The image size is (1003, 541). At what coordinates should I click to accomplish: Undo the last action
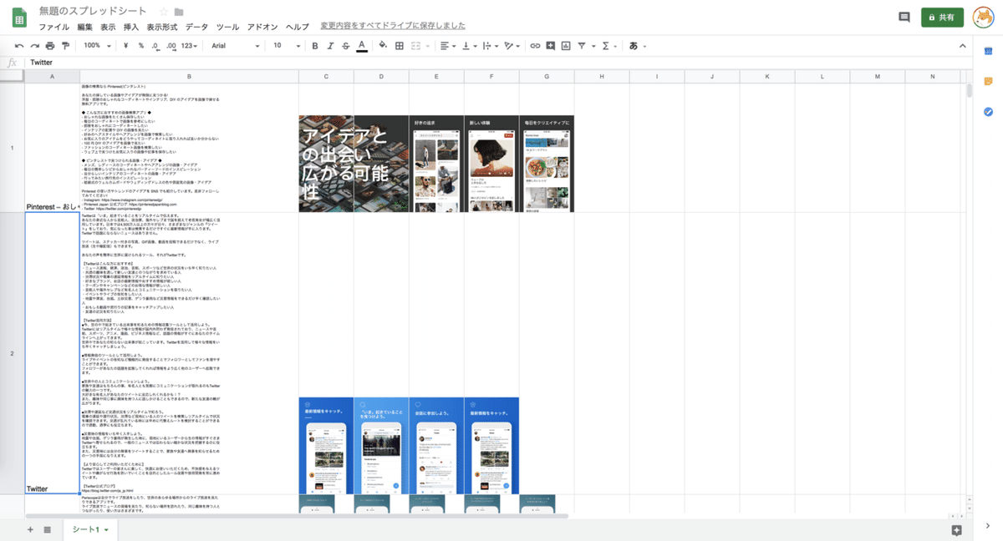[x=20, y=45]
